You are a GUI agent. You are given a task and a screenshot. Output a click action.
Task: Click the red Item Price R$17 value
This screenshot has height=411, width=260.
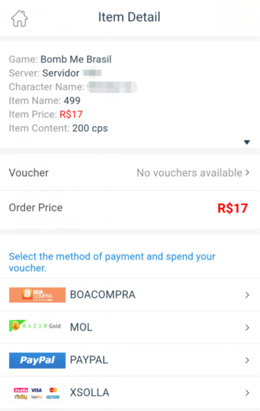71,114
